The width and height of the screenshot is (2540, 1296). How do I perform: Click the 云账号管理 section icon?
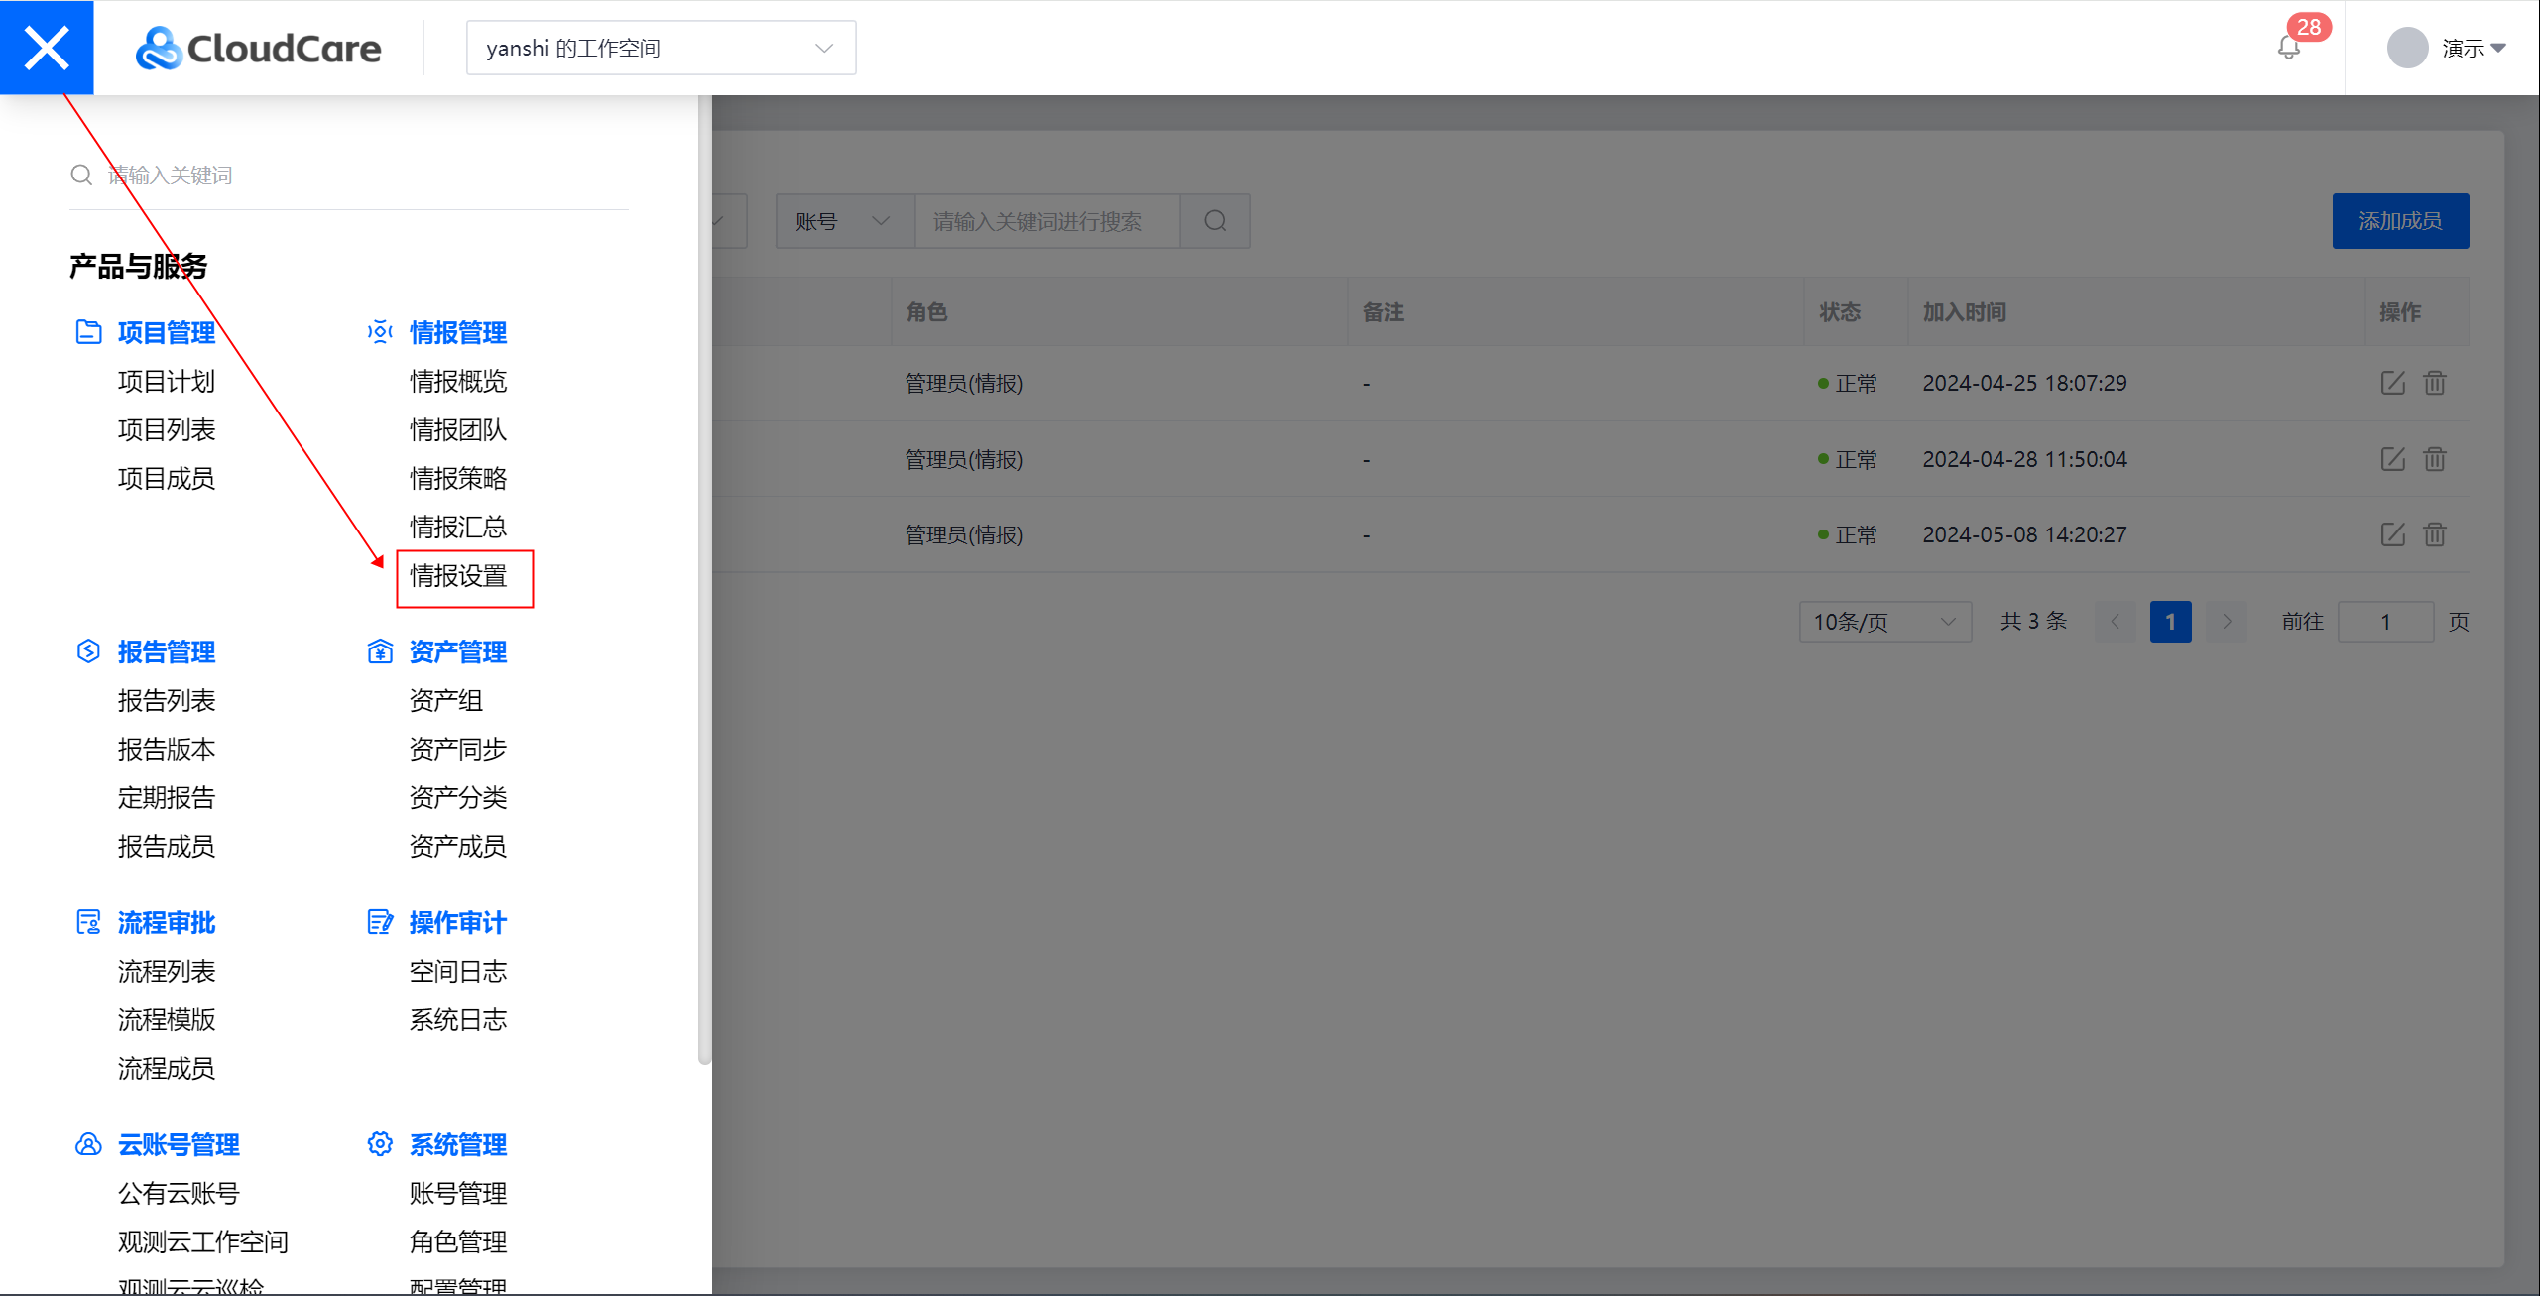(x=88, y=1144)
